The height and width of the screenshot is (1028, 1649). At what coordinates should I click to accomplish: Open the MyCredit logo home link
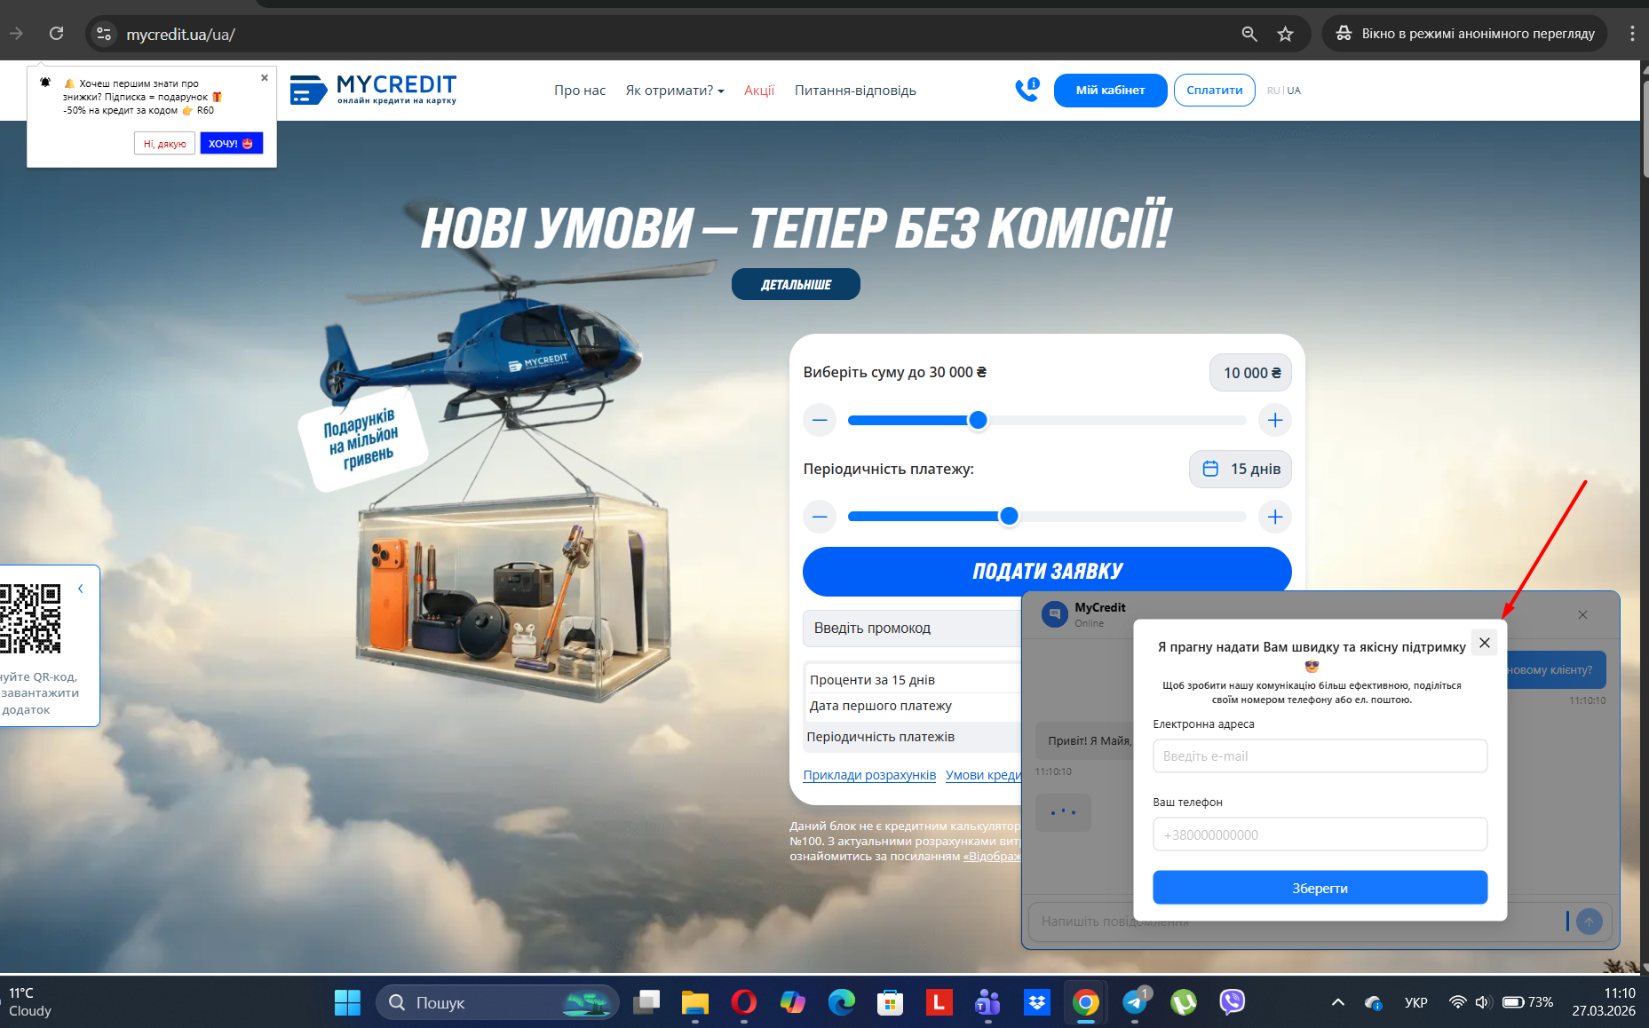374,90
